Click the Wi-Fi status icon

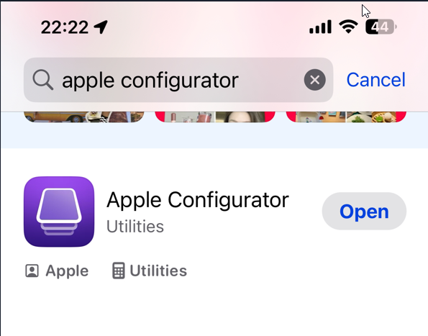coord(348,27)
